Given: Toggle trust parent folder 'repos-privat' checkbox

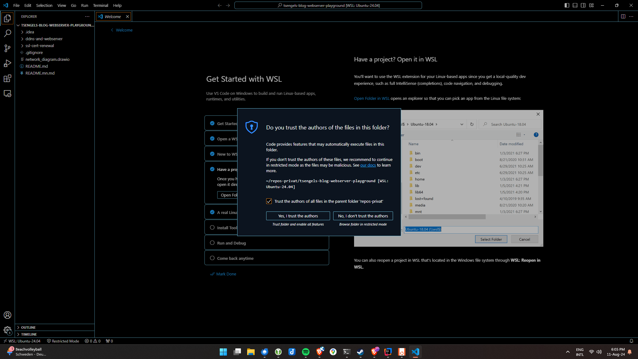Looking at the screenshot, I should tap(269, 201).
